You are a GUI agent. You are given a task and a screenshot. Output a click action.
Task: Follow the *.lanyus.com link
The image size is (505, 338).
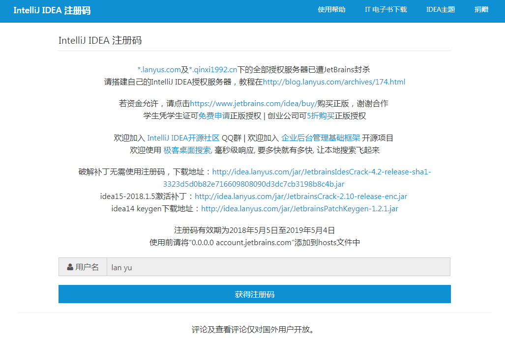(x=159, y=70)
